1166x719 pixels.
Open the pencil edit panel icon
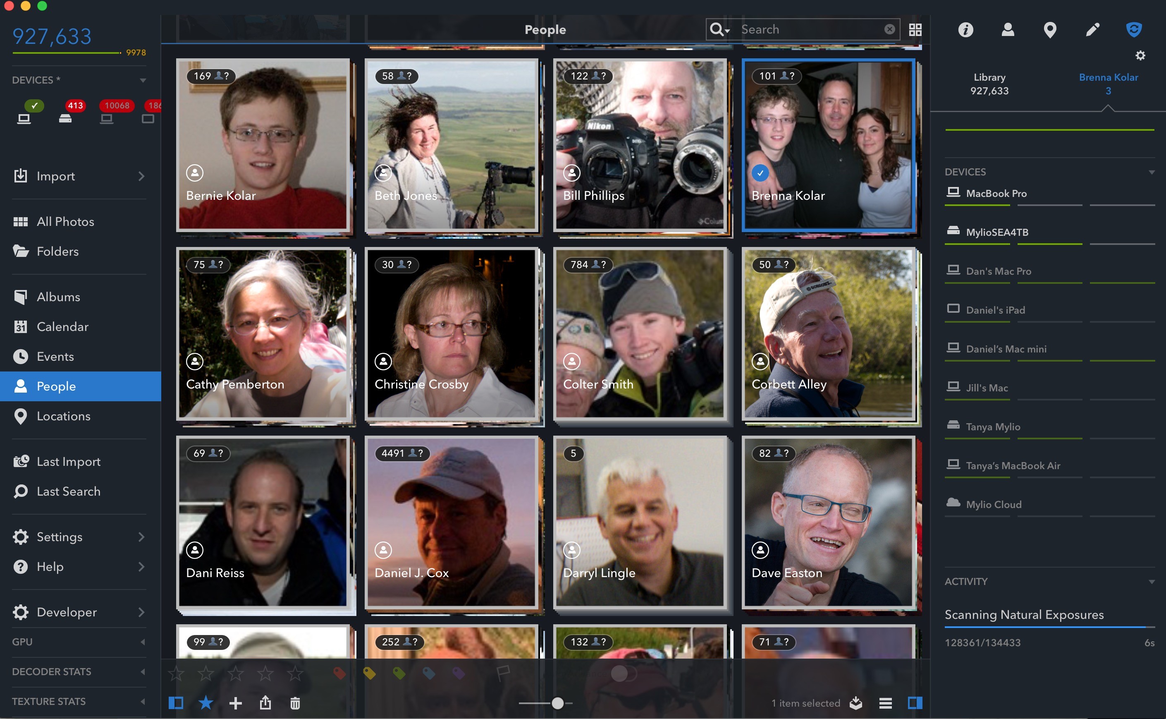click(x=1092, y=29)
